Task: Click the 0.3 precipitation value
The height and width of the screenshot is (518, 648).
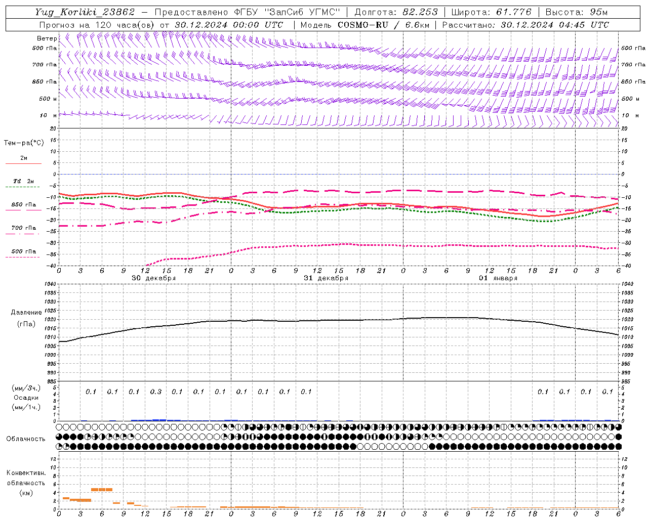Action: (155, 392)
